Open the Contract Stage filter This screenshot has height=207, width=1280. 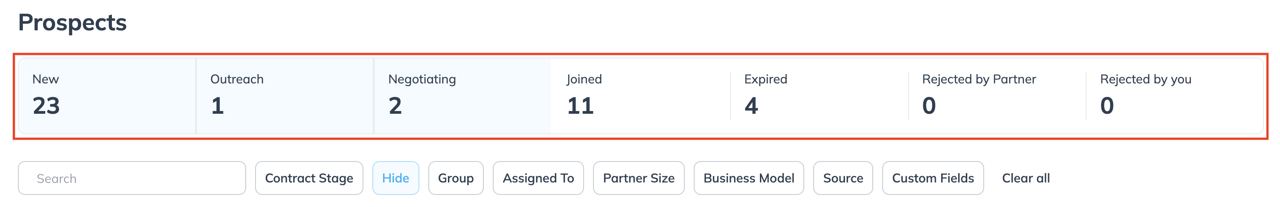pos(308,178)
